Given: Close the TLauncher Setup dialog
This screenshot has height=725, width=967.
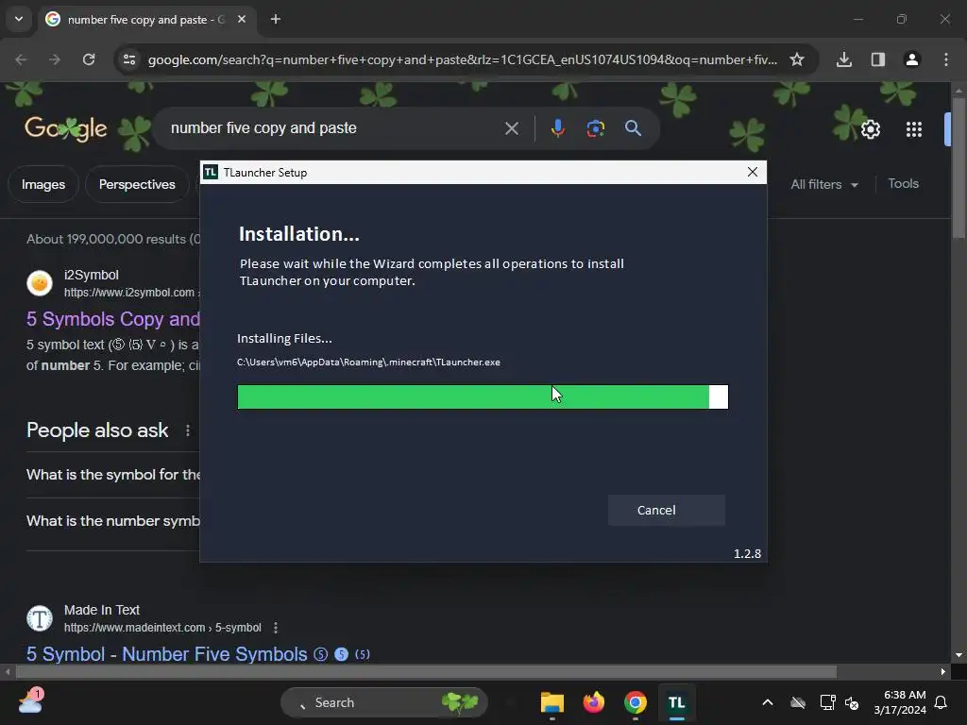Looking at the screenshot, I should [752, 172].
